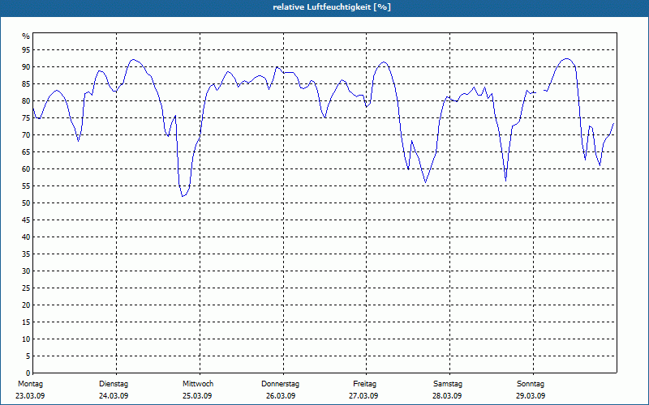The height and width of the screenshot is (405, 649).
Task: Click the date 28.03.09
Action: click(447, 396)
